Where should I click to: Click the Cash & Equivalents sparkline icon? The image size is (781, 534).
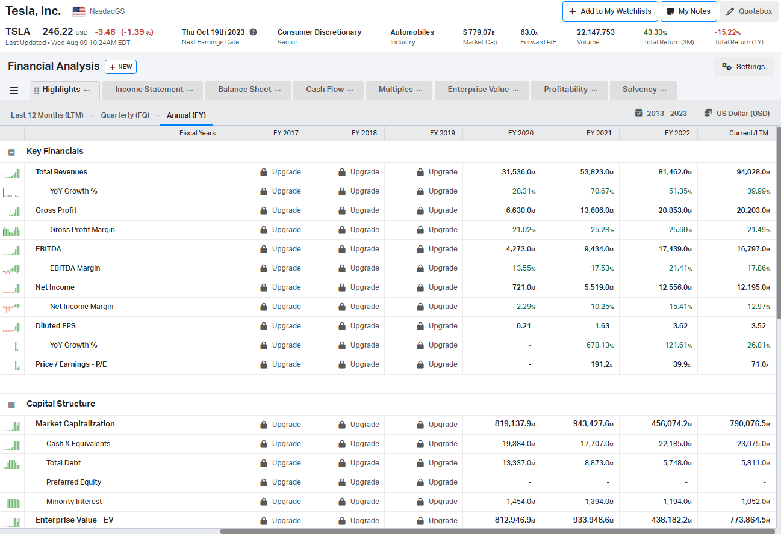pos(12,444)
